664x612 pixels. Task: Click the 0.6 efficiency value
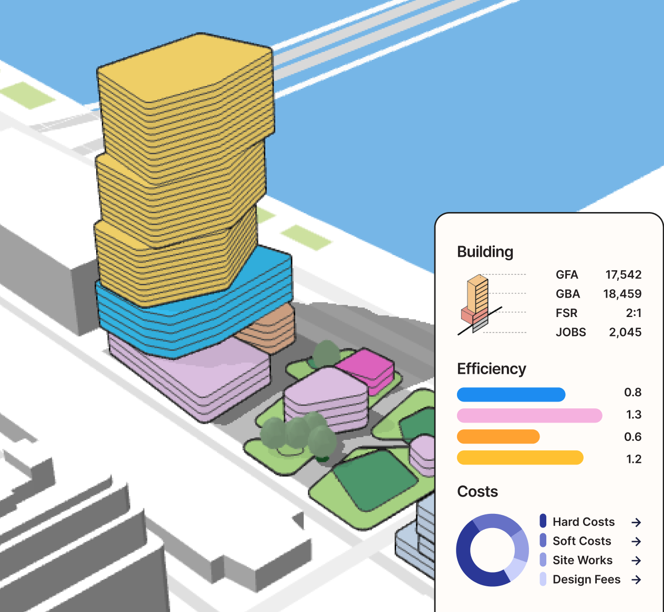(x=633, y=437)
